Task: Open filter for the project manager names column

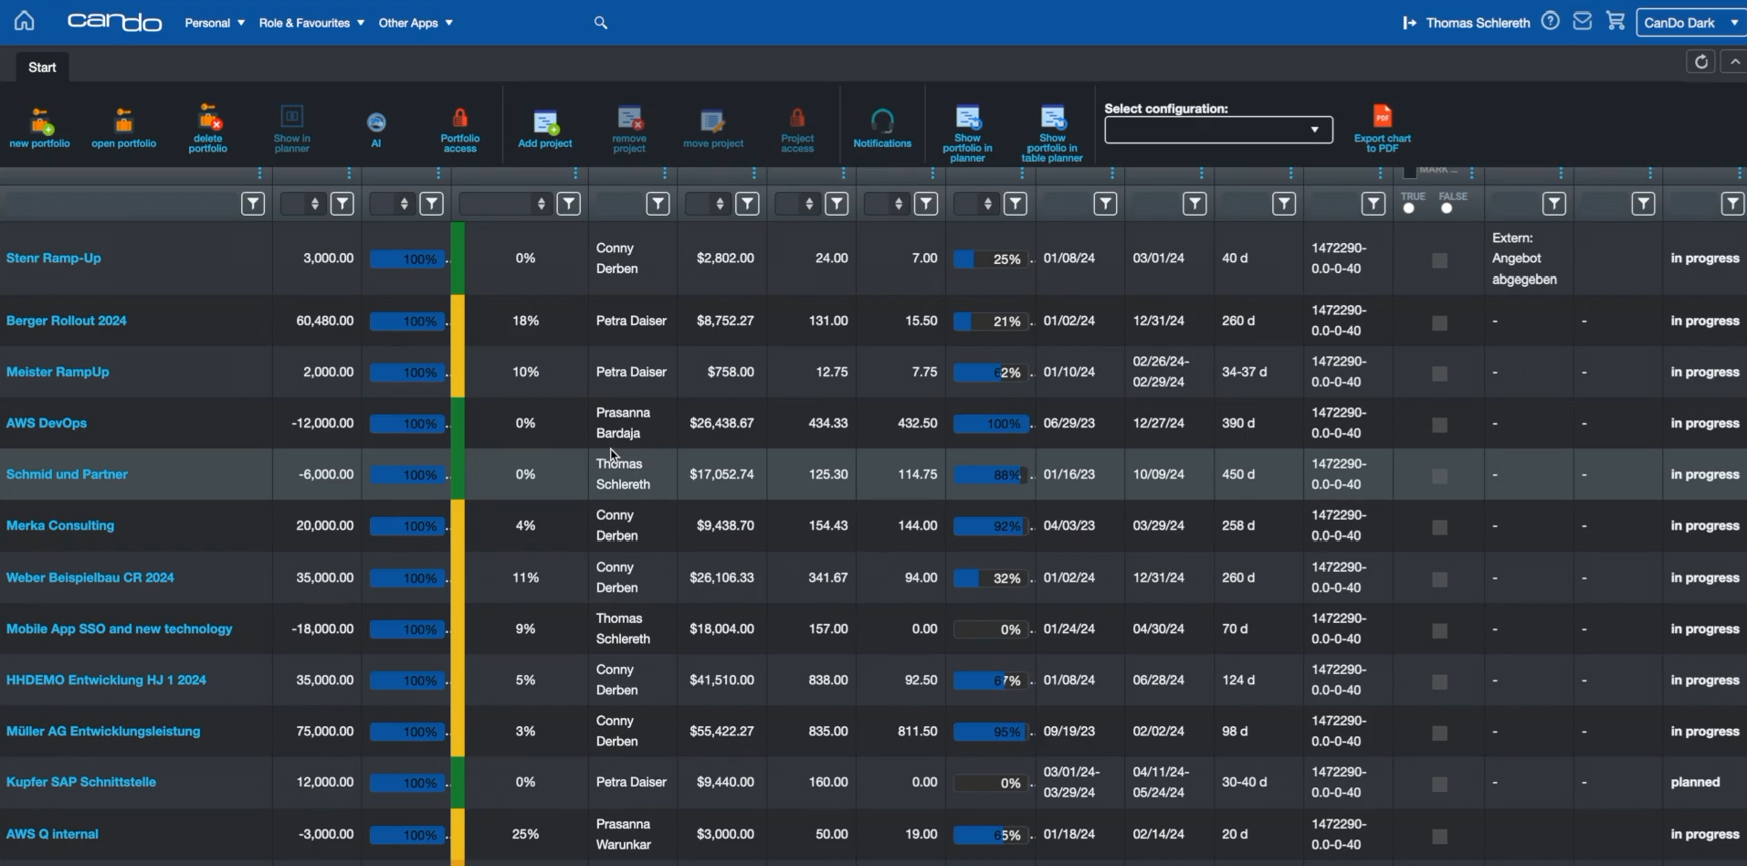Action: click(658, 204)
